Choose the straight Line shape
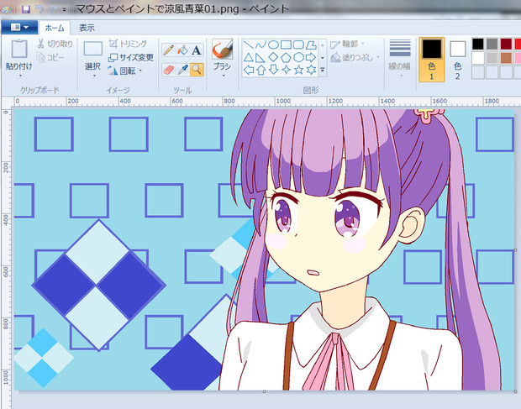Viewport: 521px width, 409px height. (248, 45)
